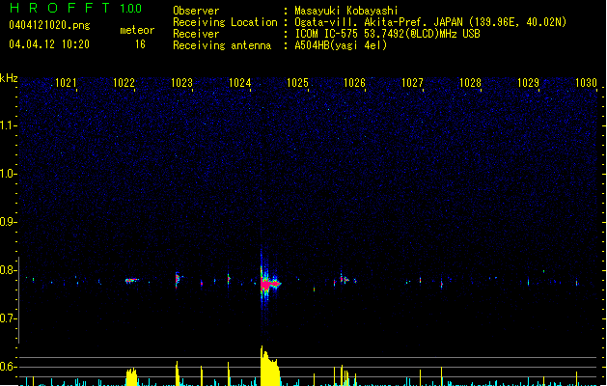Click the ICOM IC-575 receiver text
Image resolution: width=607 pixels, height=386 pixels.
coord(387,34)
